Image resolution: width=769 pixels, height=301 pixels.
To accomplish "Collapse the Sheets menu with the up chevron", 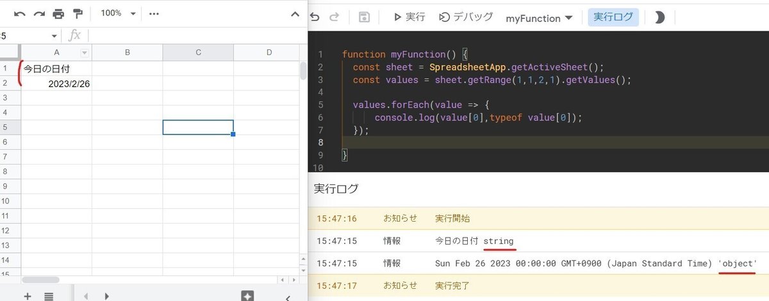I will [x=295, y=13].
